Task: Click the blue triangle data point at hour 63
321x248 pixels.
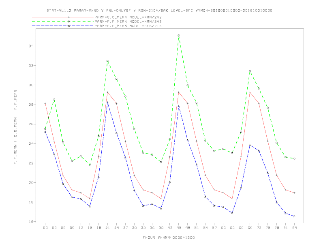Action: [x=232, y=213]
